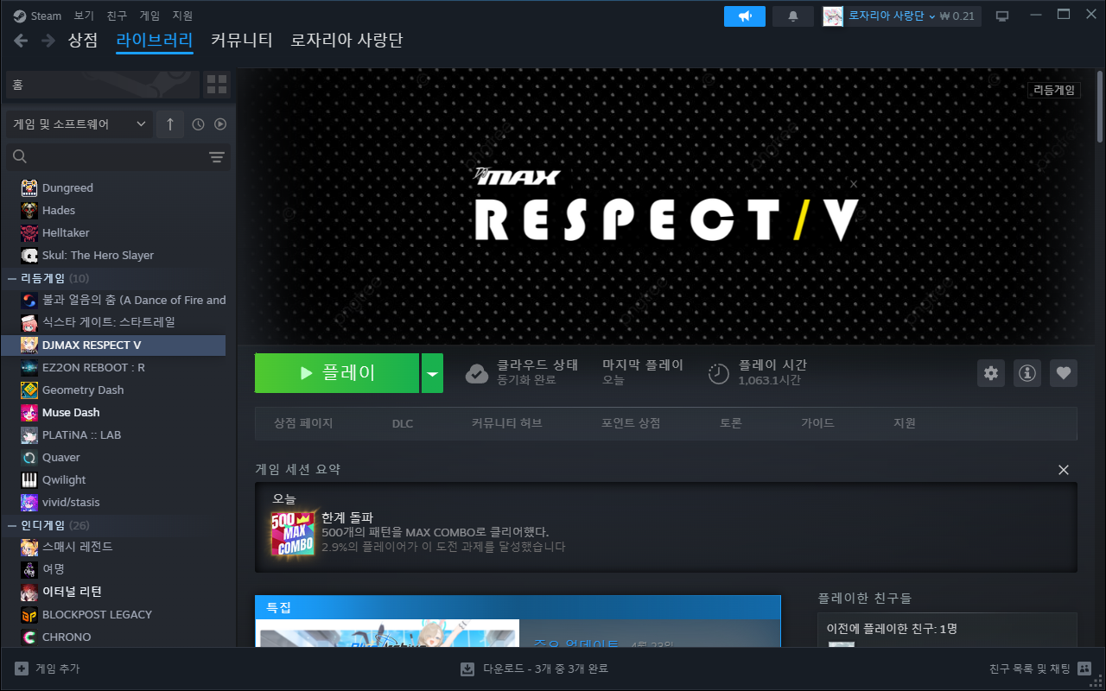Image resolution: width=1106 pixels, height=691 pixels.
Task: Collapse the 인디게임 collection
Action: (x=12, y=525)
